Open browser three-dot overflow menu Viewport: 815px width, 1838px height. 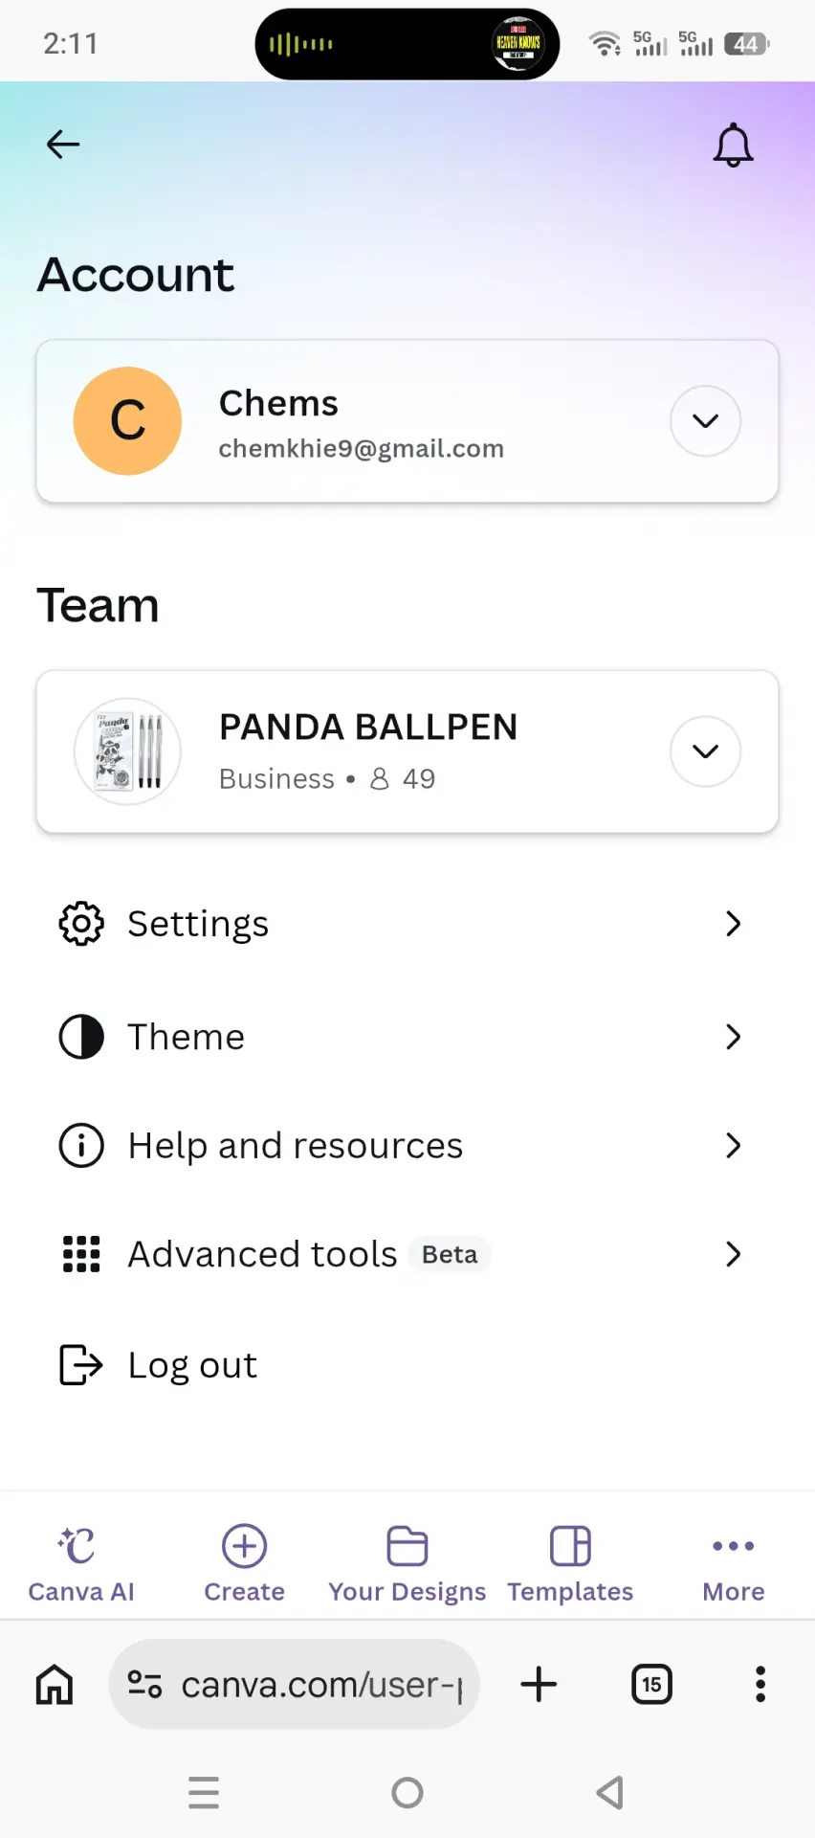pos(760,1684)
